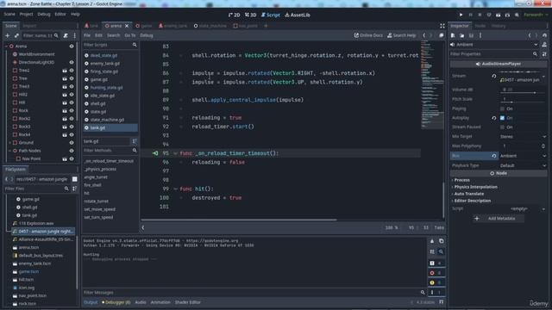Open the script editor File menu
Viewport: 552px width, 310px height.
pos(87,35)
